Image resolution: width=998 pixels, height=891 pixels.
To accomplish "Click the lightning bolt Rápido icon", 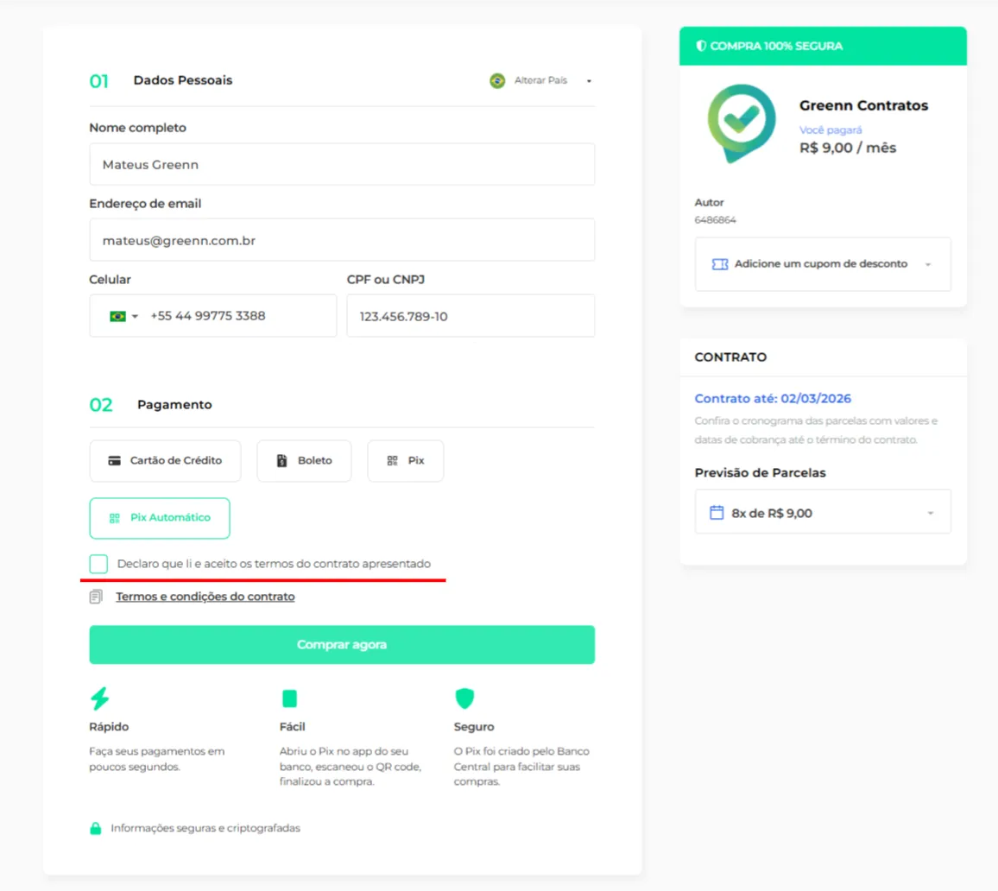I will pyautogui.click(x=100, y=698).
